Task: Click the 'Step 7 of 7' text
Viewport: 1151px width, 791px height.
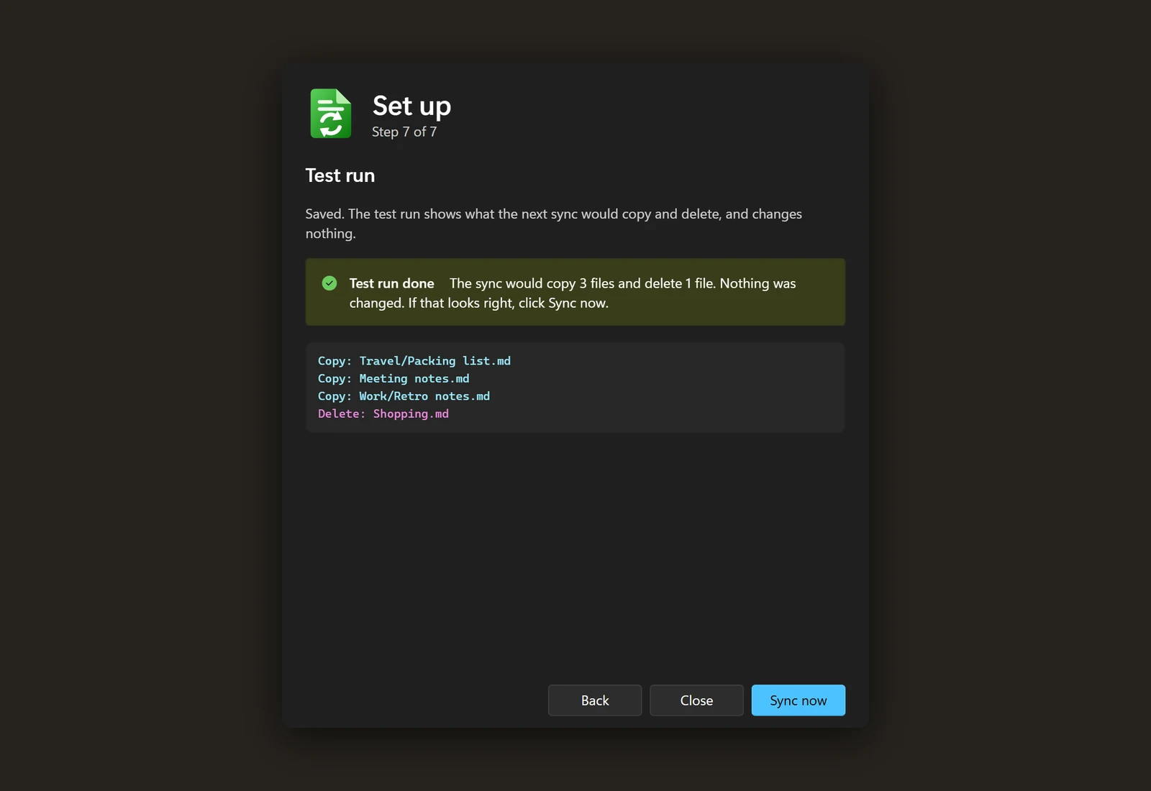Action: (404, 132)
